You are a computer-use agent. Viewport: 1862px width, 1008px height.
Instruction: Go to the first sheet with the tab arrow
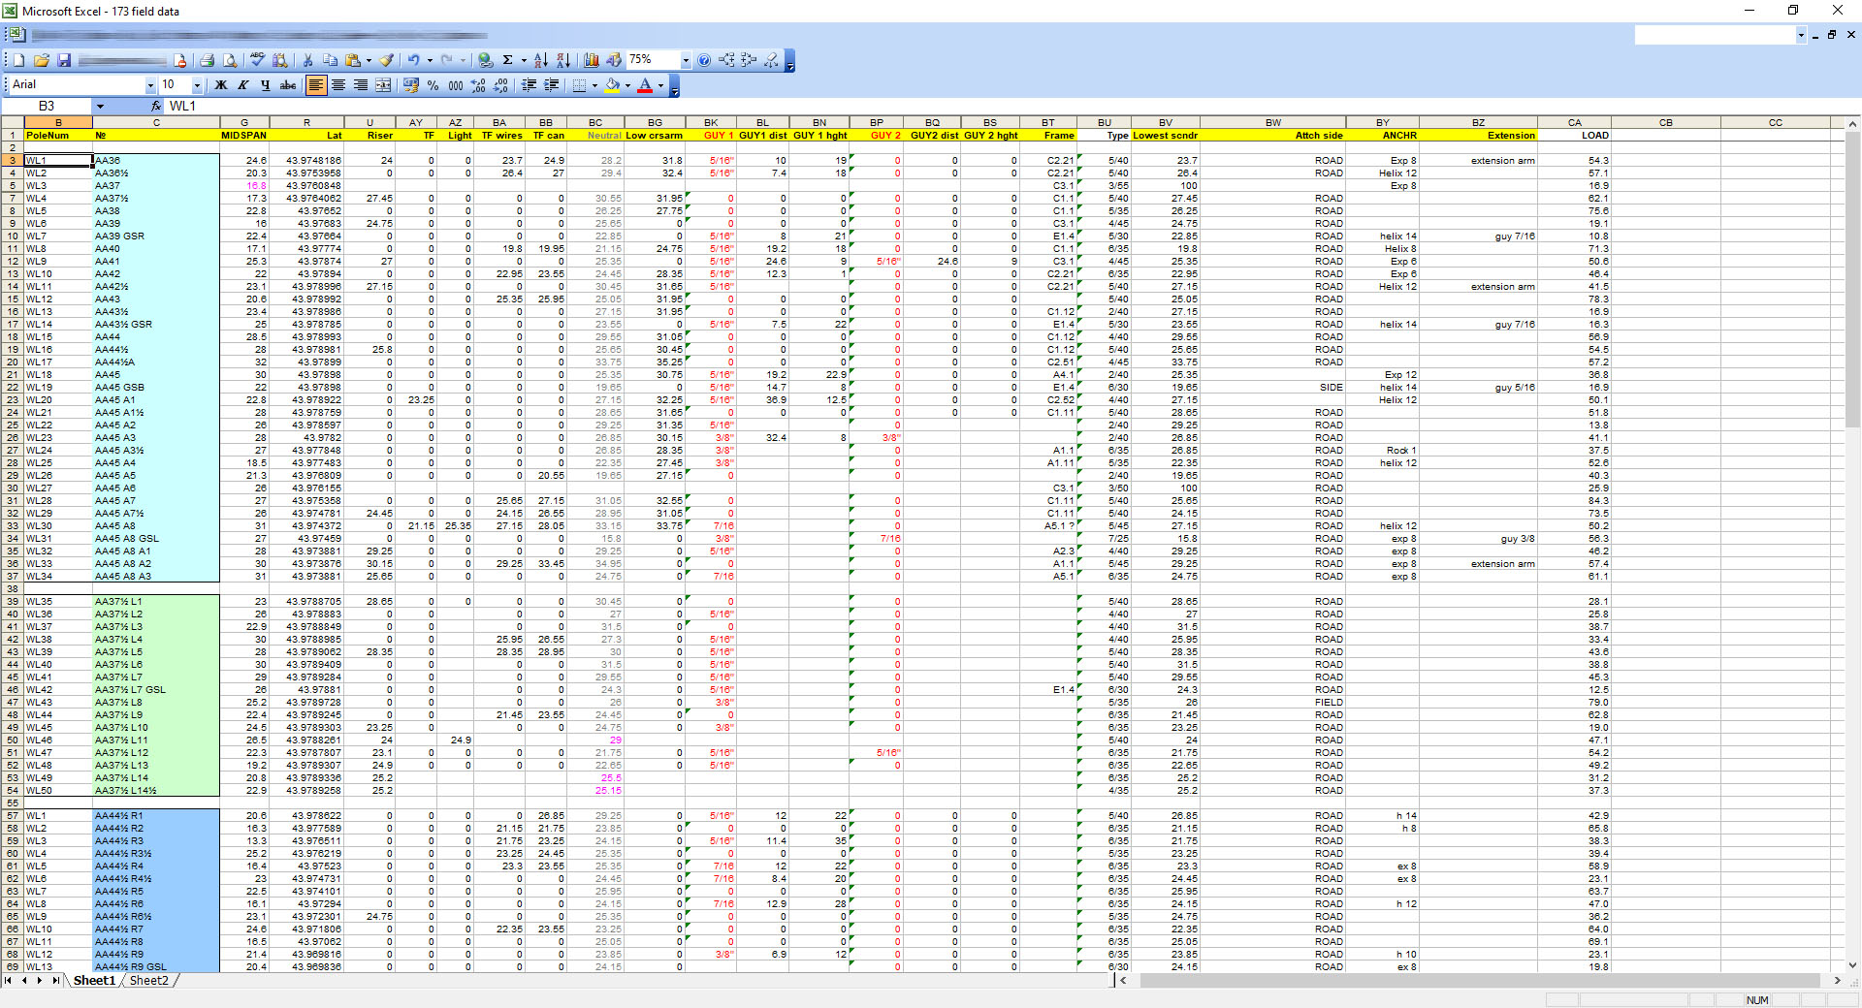coord(8,981)
